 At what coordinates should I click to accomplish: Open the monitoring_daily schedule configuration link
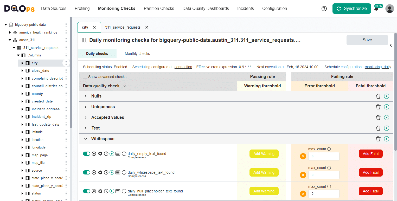point(378,67)
